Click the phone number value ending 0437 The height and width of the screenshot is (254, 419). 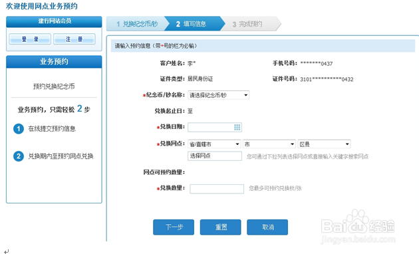317,64
